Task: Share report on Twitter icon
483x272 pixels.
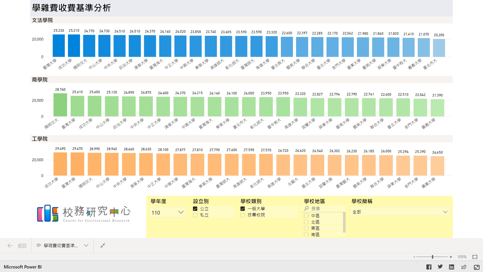Action: 440,267
